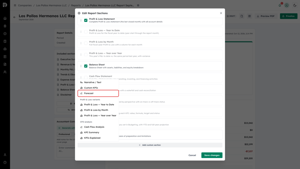Enable the Cash Flow Statement section
Image resolution: width=300 pixels, height=169 pixels.
pos(86,77)
